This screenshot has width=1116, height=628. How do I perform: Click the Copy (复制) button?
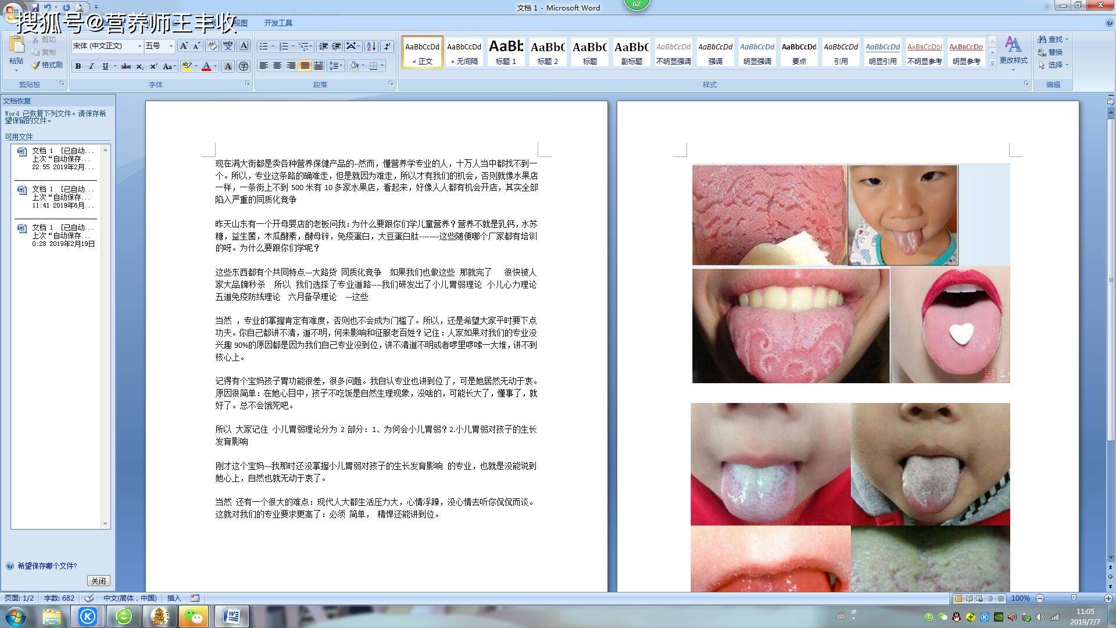[44, 52]
